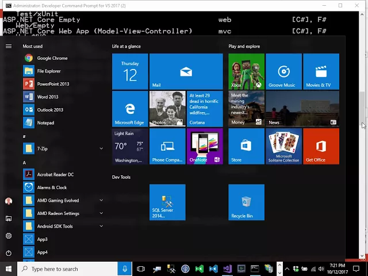This screenshot has width=368, height=276.
Task: Open the volume control in system tray
Action: pyautogui.click(x=321, y=269)
